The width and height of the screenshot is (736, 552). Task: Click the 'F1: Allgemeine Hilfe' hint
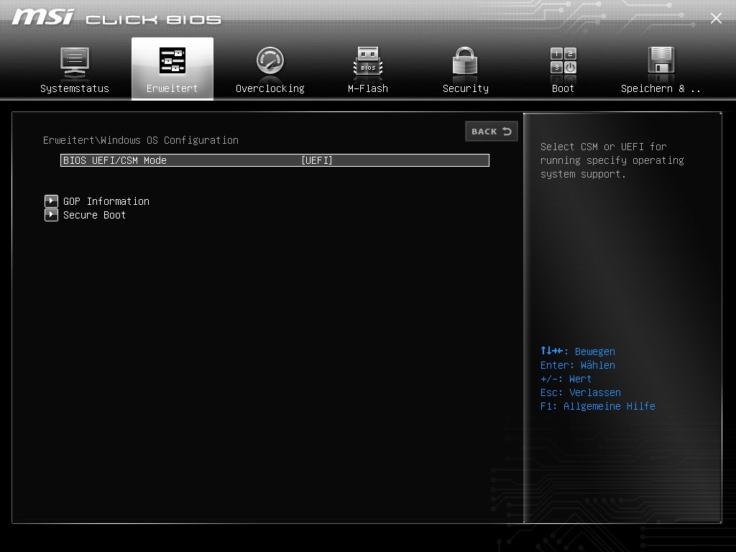click(597, 407)
